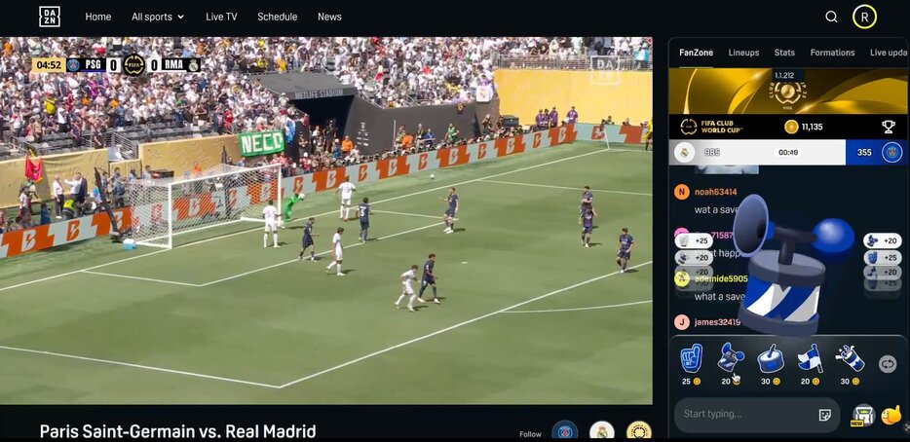Click the FIFA Club World Cup logo

point(711,127)
